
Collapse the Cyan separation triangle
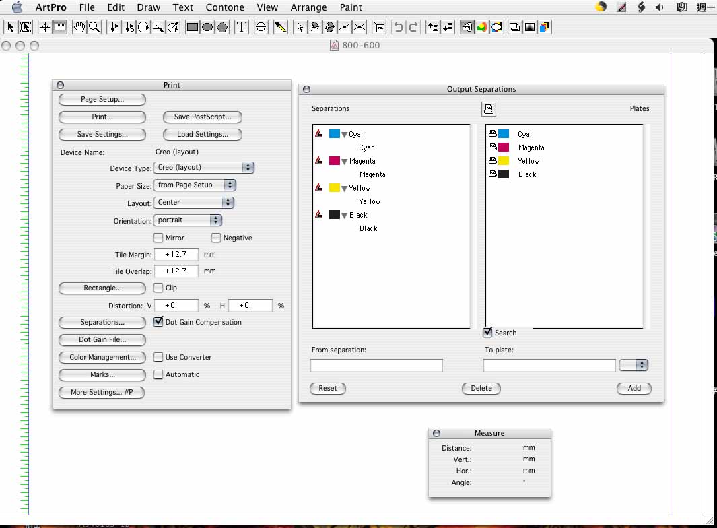pyautogui.click(x=344, y=135)
